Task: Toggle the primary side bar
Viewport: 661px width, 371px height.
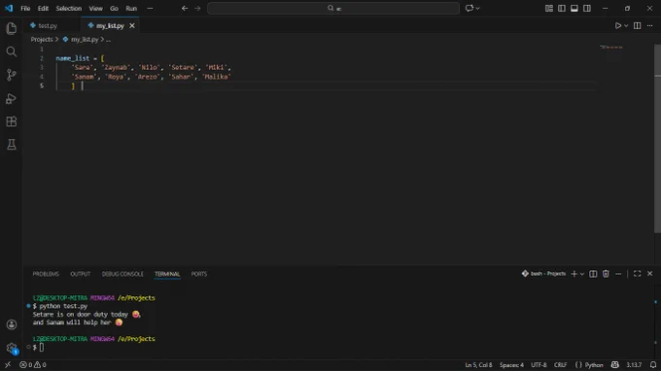Action: pyautogui.click(x=562, y=8)
